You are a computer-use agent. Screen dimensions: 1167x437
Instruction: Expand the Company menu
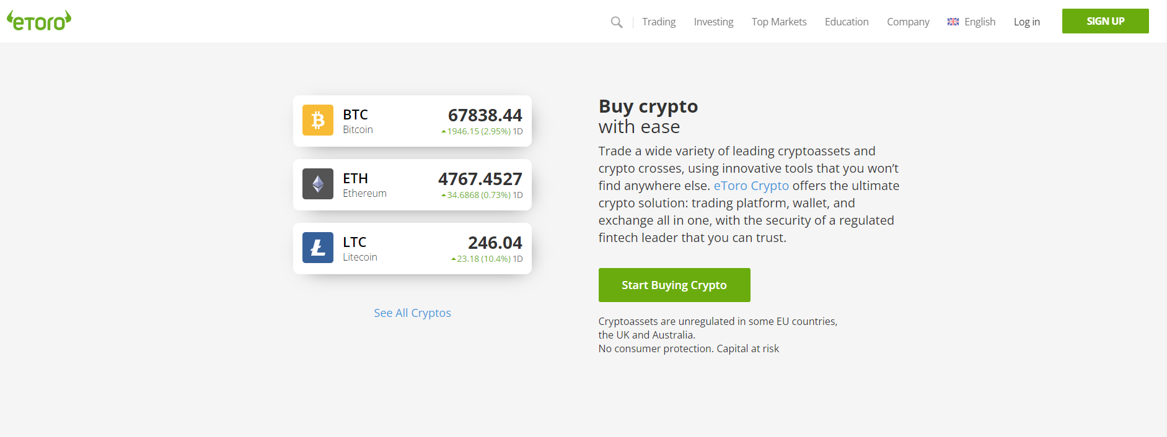pos(908,22)
